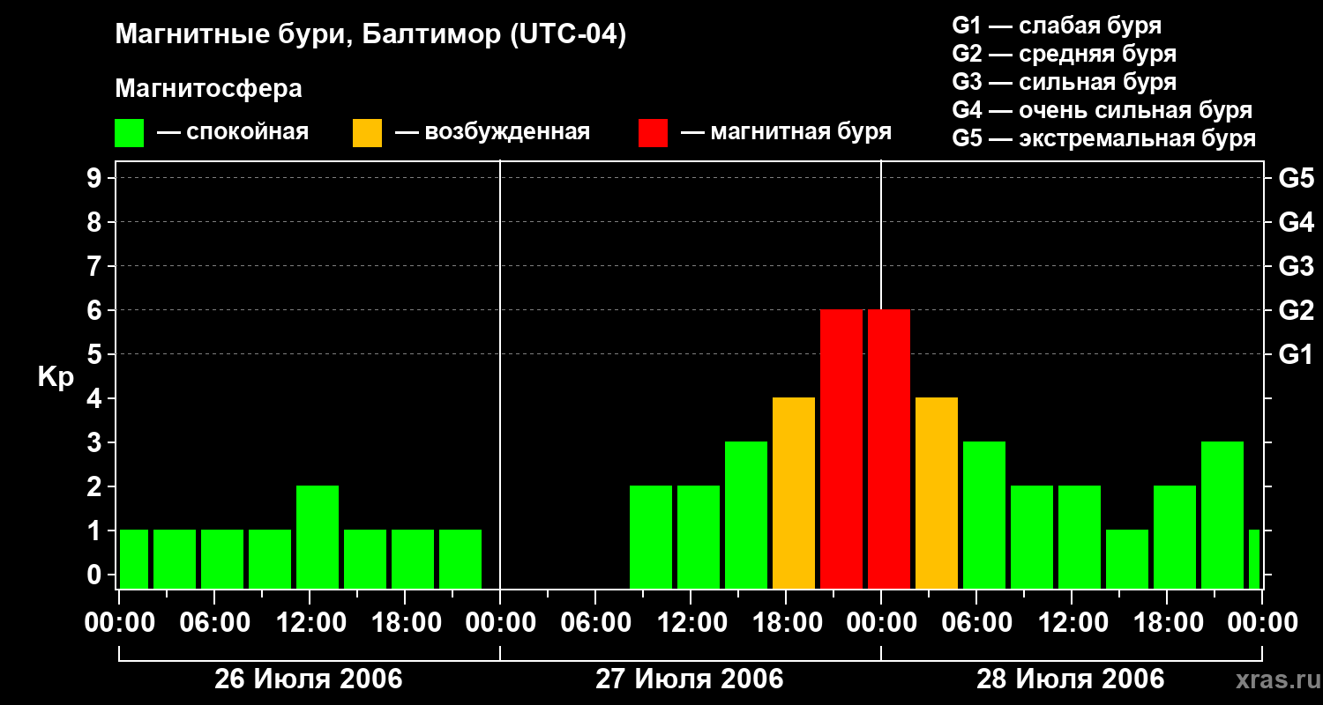This screenshot has width=1323, height=705.
Task: Click the legend label '— возбужденная'
Action: pos(493,133)
